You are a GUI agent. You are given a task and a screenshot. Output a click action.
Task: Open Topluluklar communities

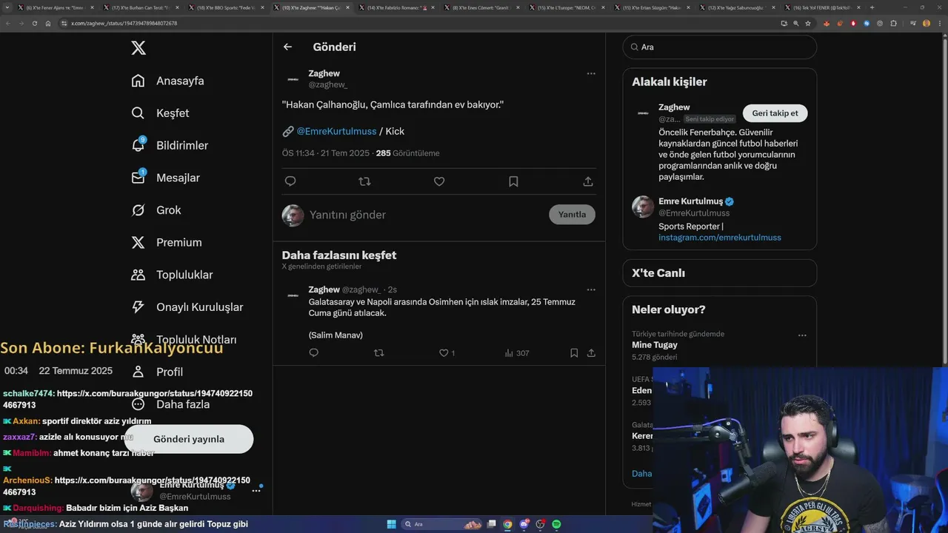click(172, 275)
